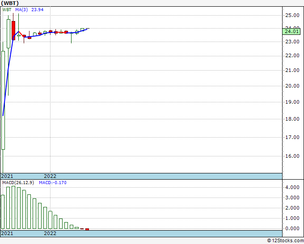
Task: Click the 2022 label on MACD timeline
Action: (50, 233)
